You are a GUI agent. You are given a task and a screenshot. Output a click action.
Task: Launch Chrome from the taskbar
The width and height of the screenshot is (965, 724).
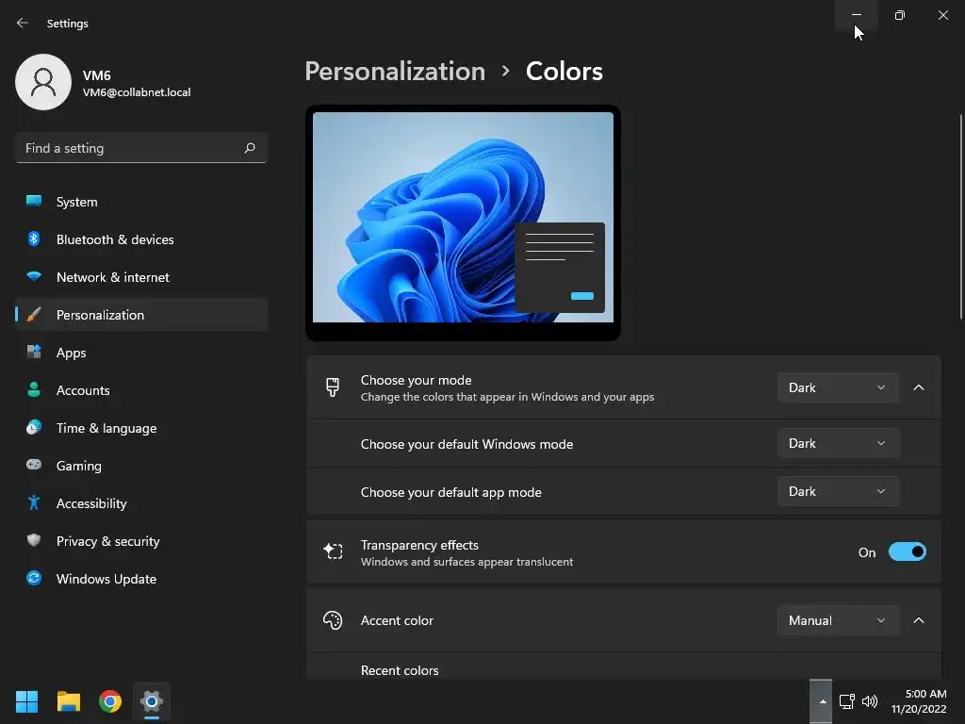[x=110, y=701]
